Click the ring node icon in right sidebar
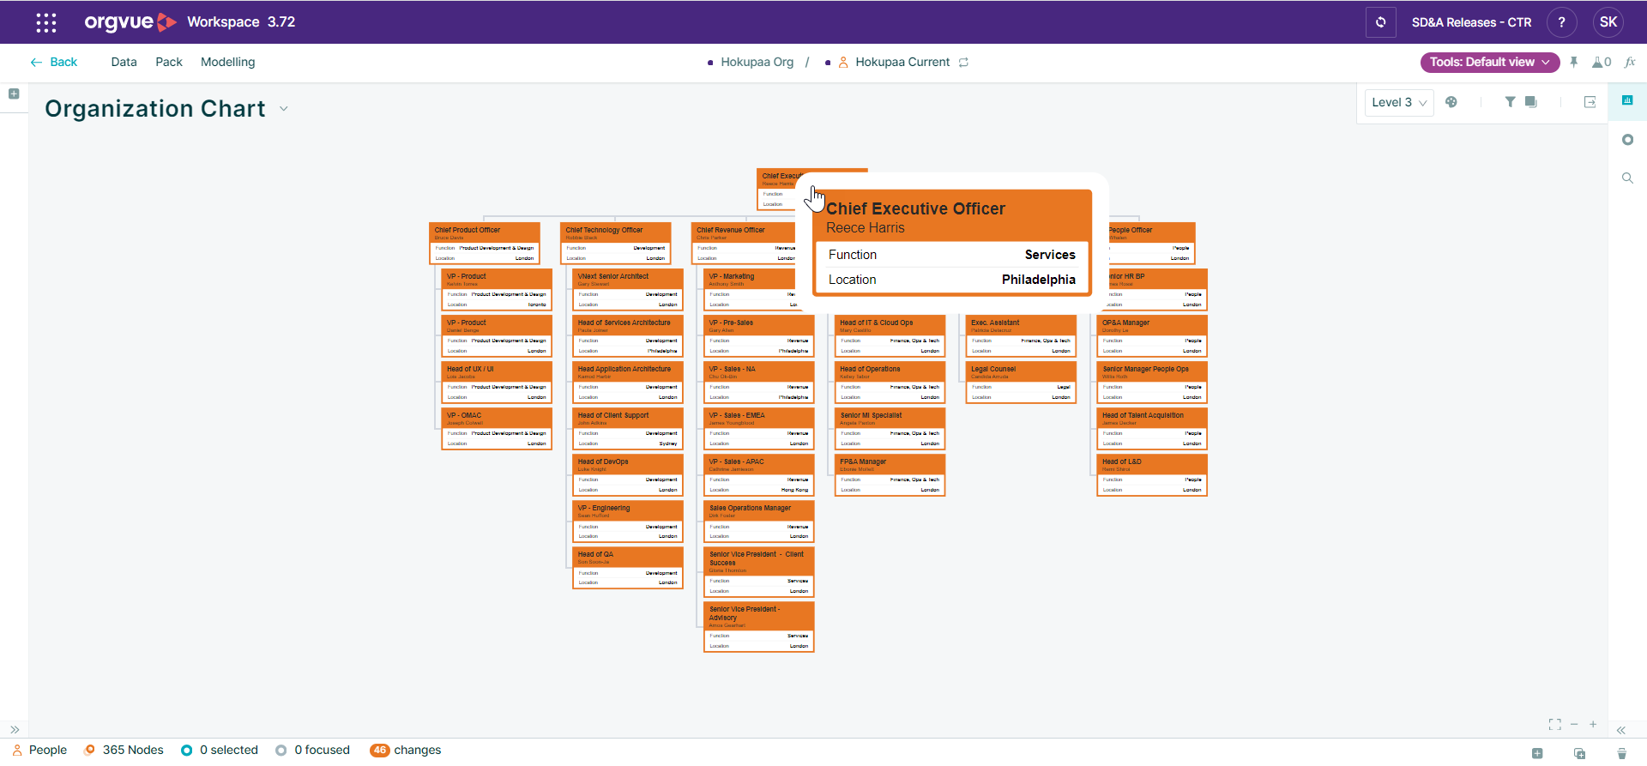The width and height of the screenshot is (1647, 766). [x=1627, y=140]
